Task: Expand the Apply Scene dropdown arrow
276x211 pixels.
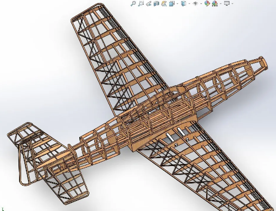Action: (x=220, y=4)
